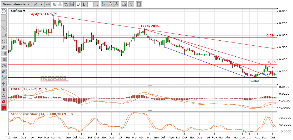
Task: Open the red drawing color swatch
Action: (4, 108)
